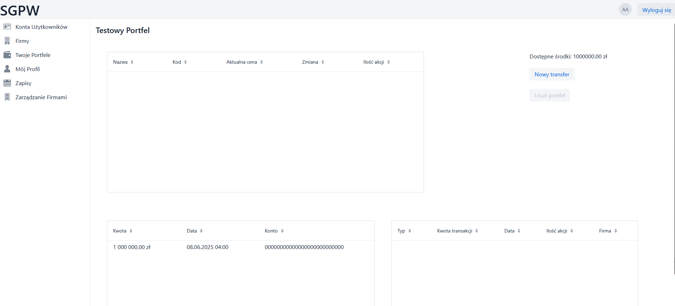Image resolution: width=675 pixels, height=306 pixels.
Task: Click the Firmy building icon
Action: coord(7,41)
